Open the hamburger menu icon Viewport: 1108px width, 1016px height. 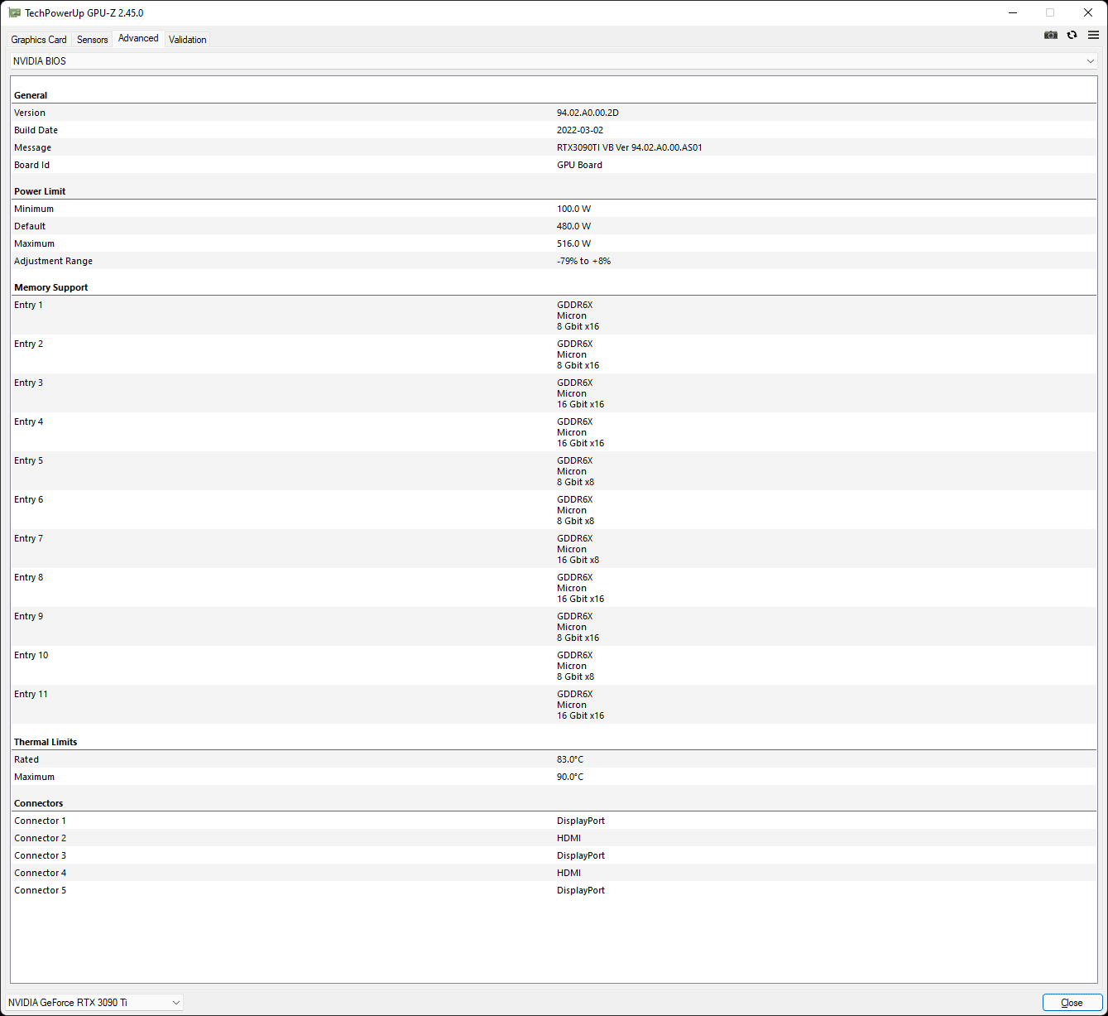coord(1093,35)
